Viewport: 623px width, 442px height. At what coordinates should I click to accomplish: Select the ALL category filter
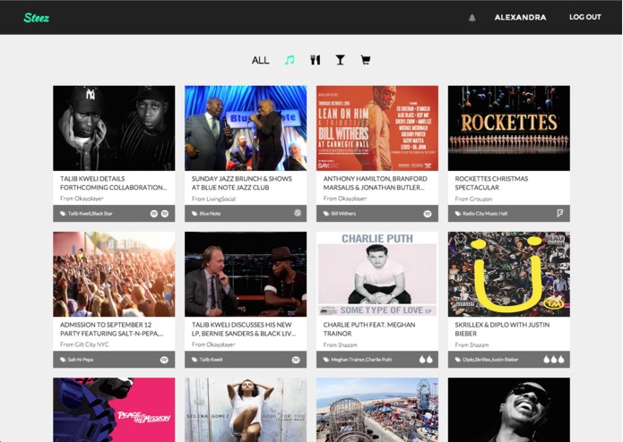pyautogui.click(x=260, y=60)
